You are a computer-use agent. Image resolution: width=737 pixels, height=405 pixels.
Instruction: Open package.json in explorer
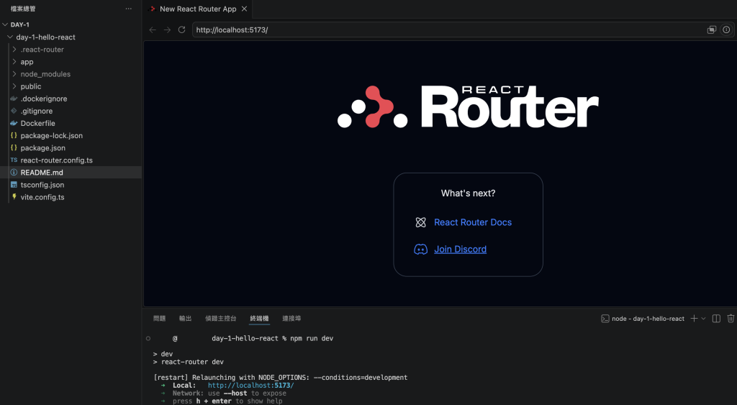[42, 147]
